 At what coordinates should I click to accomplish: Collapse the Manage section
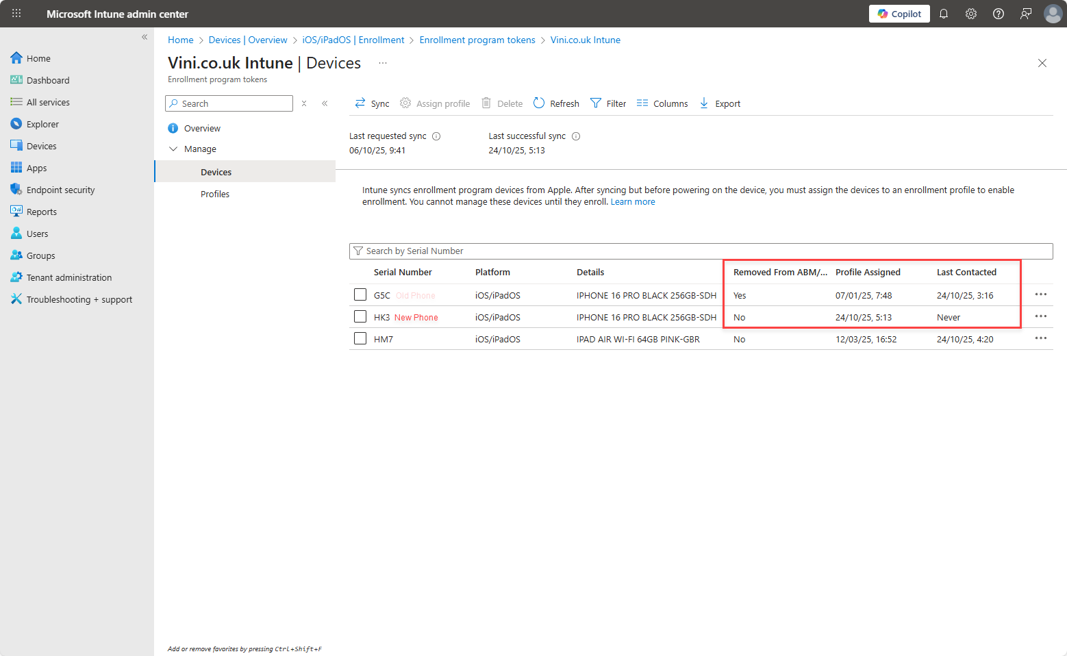(173, 149)
